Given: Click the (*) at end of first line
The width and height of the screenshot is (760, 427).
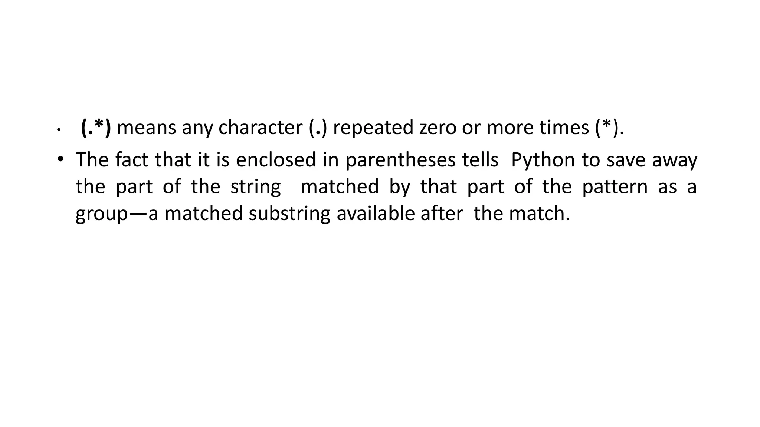Looking at the screenshot, I should click(x=606, y=128).
